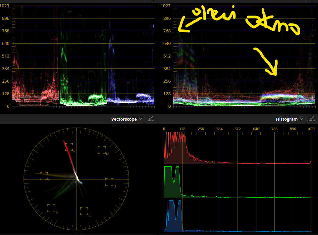Click the "896" label on histogram axis

293,129
